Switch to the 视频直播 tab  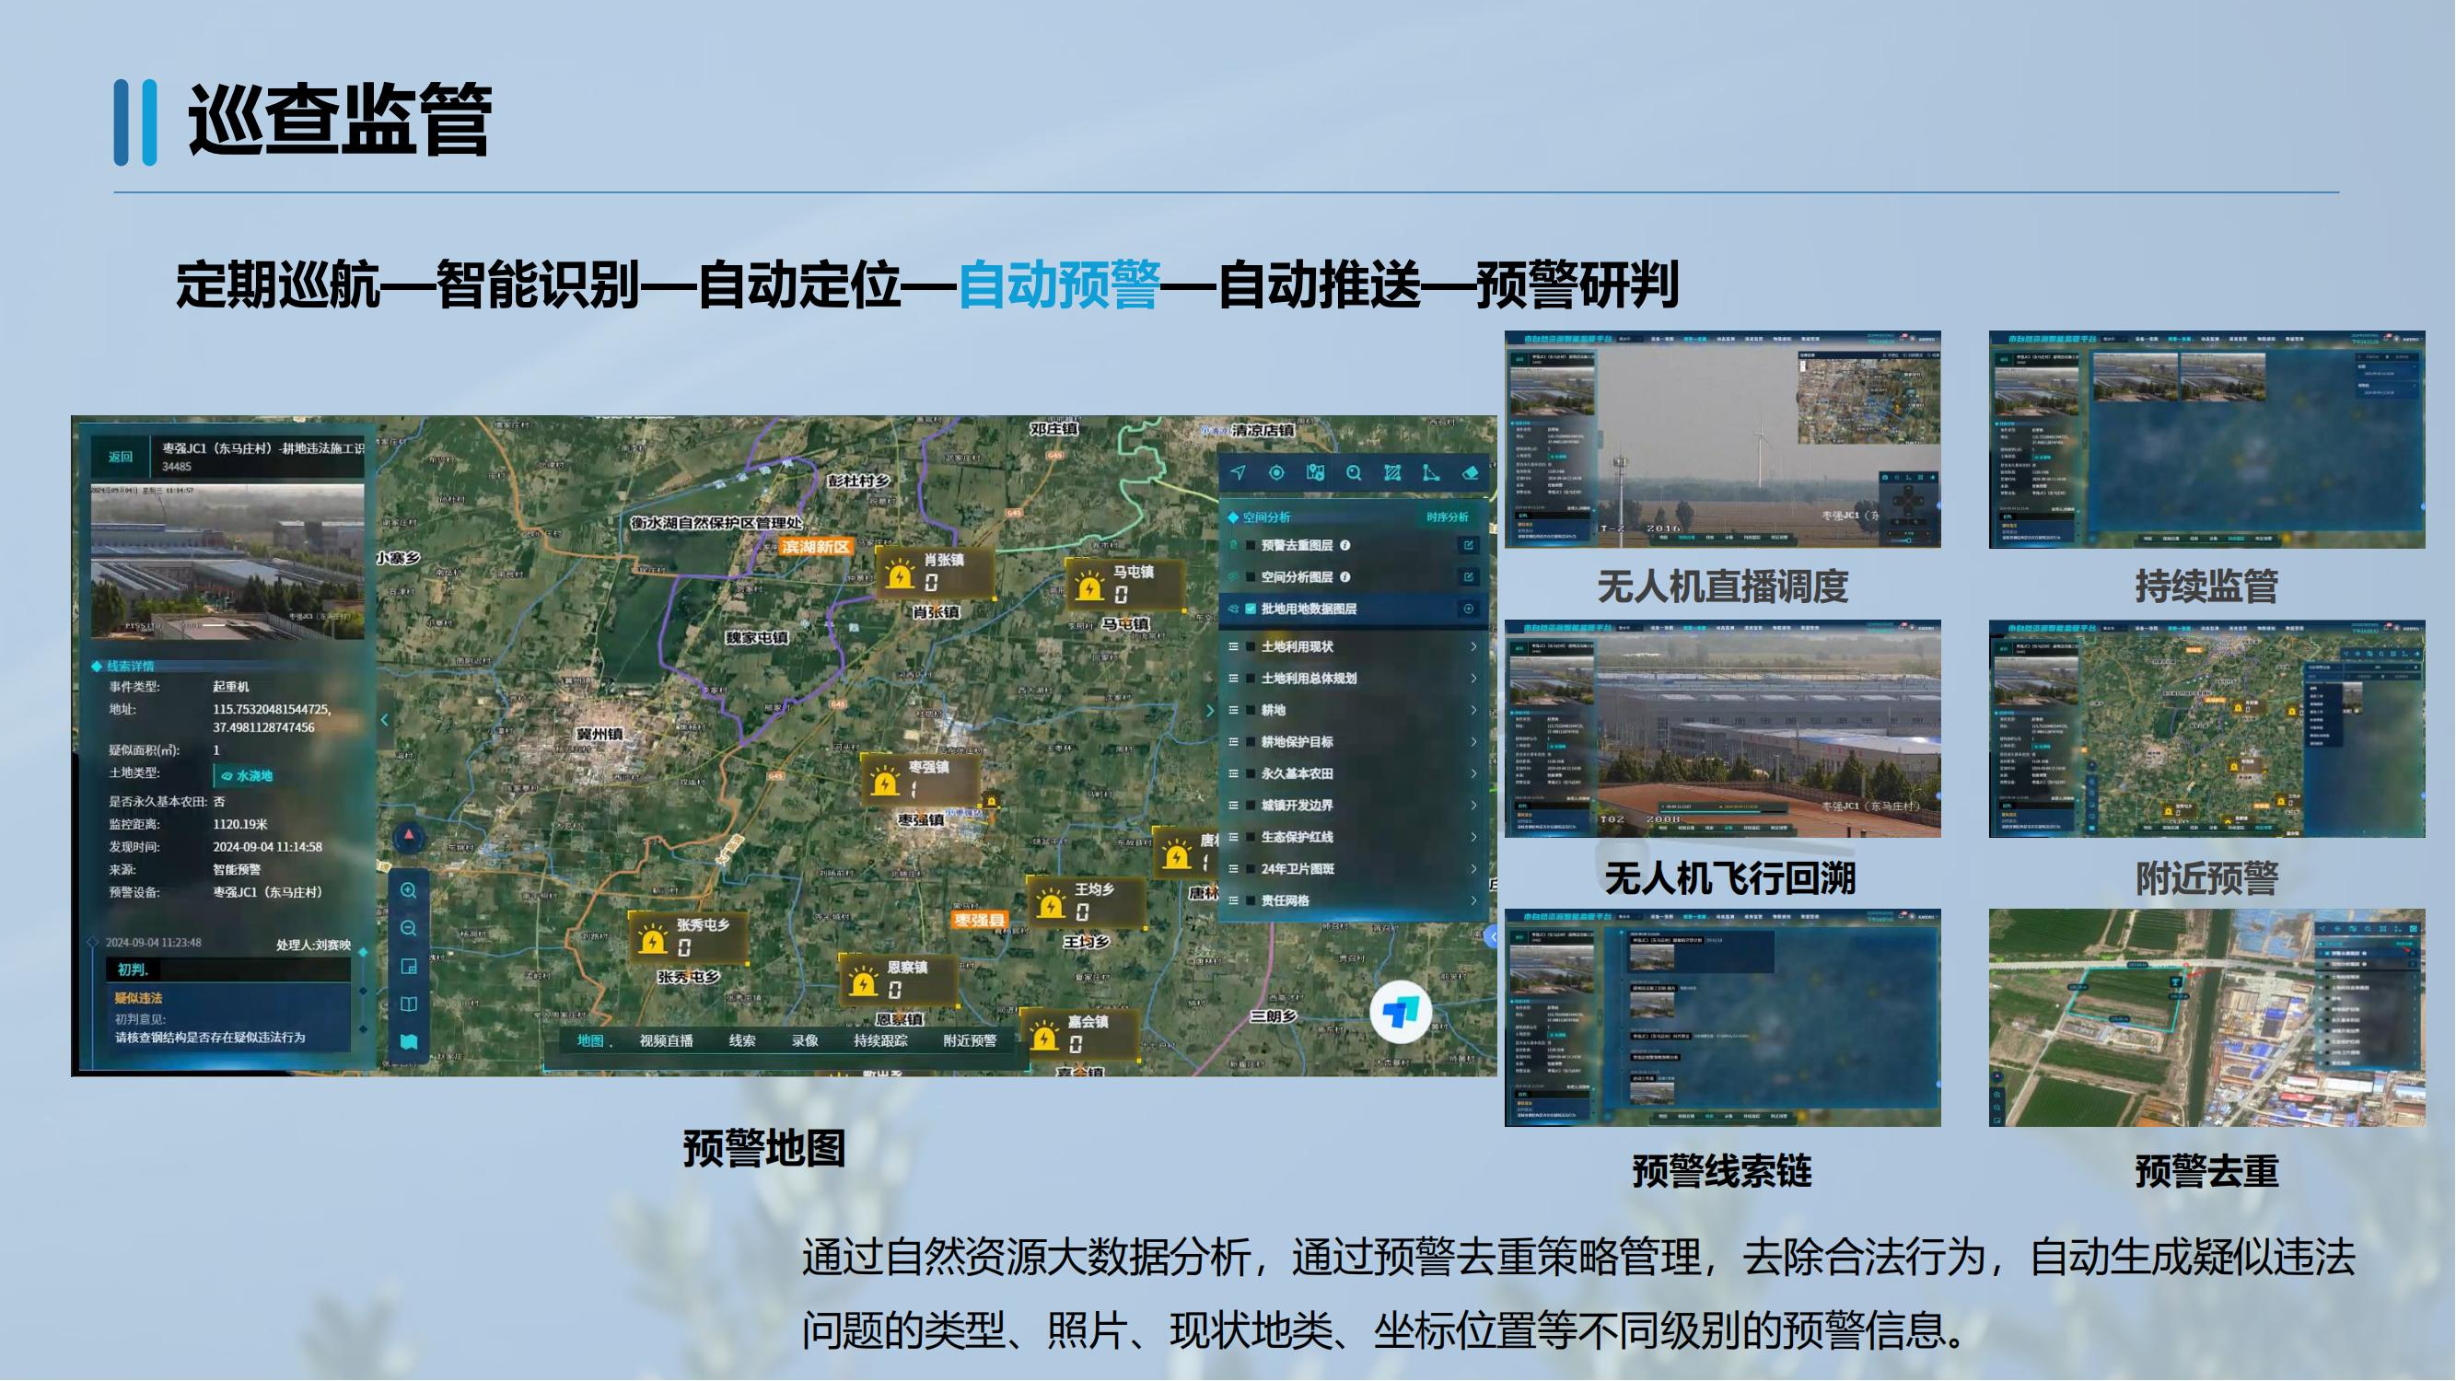click(666, 1040)
